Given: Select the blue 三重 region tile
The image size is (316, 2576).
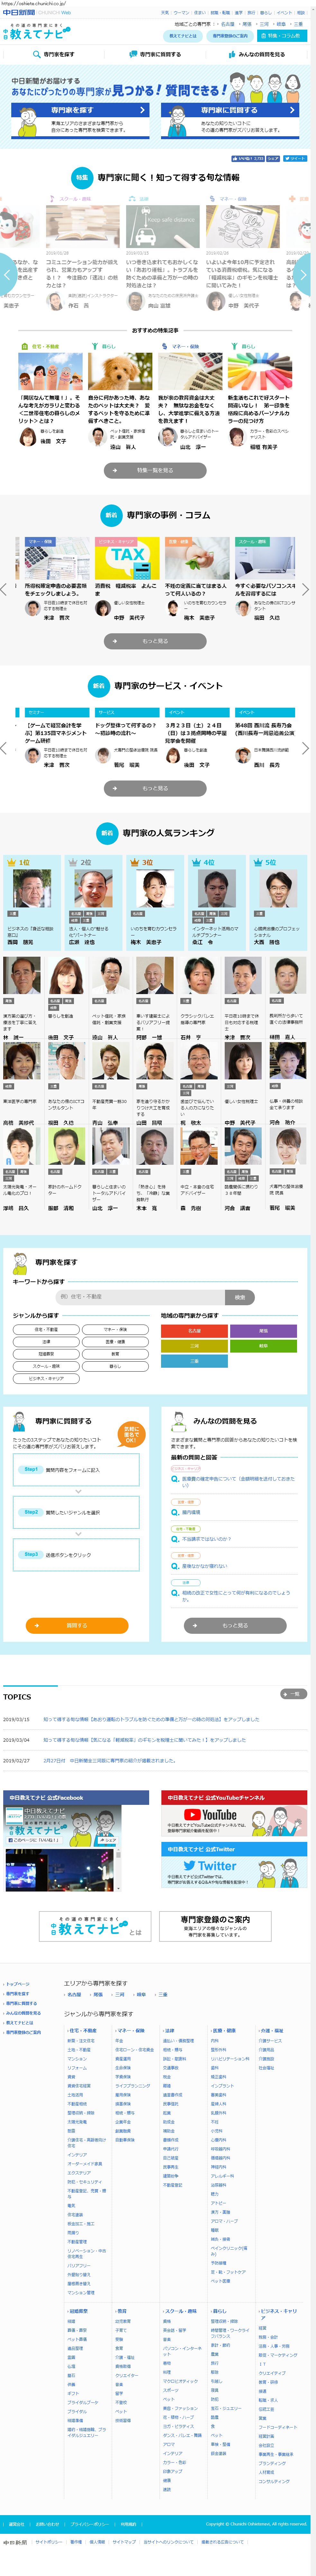Looking at the screenshot, I should pyautogui.click(x=194, y=1361).
